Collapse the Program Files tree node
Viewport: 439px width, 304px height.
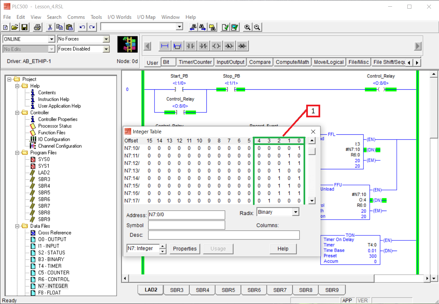[x=17, y=153]
